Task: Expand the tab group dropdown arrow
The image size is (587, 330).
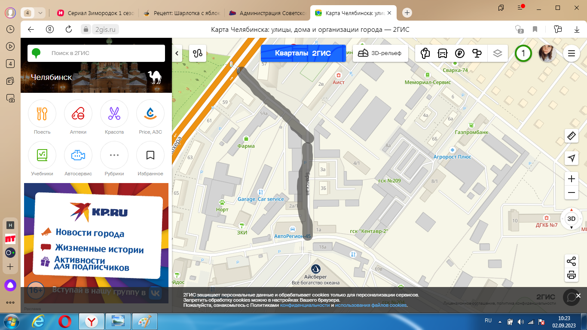Action: click(x=40, y=13)
